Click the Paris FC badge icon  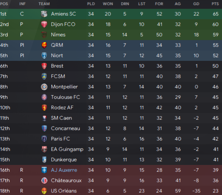44,139
